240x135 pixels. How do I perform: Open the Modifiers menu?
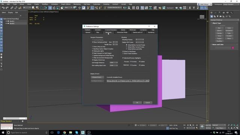tap(45, 4)
